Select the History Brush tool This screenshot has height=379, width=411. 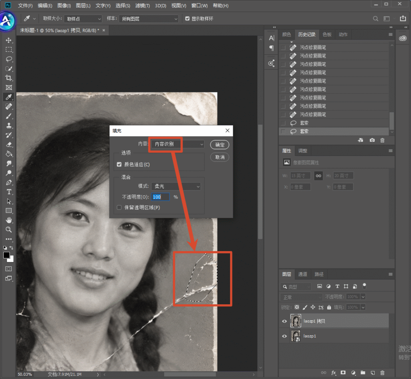[x=9, y=135]
